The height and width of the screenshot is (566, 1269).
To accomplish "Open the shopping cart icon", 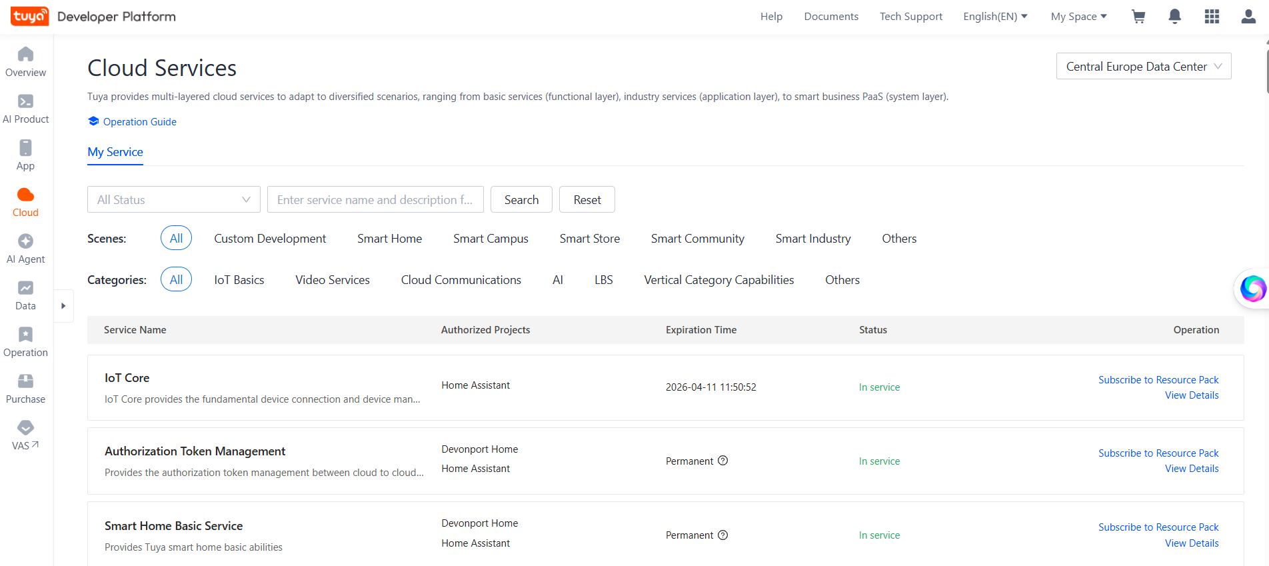I will coord(1138,17).
